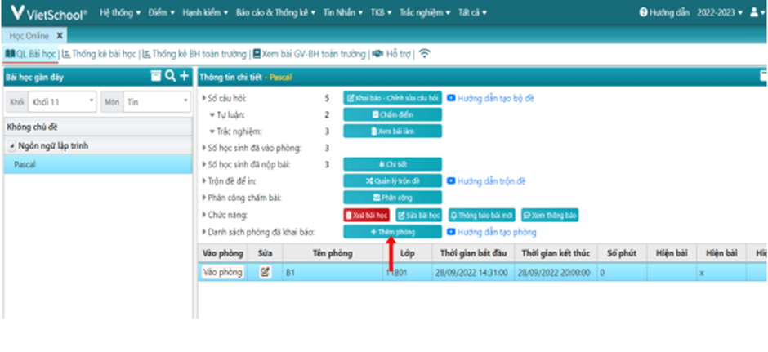Switch to Thống kê bài học tab
This screenshot has width=768, height=352.
coord(101,54)
